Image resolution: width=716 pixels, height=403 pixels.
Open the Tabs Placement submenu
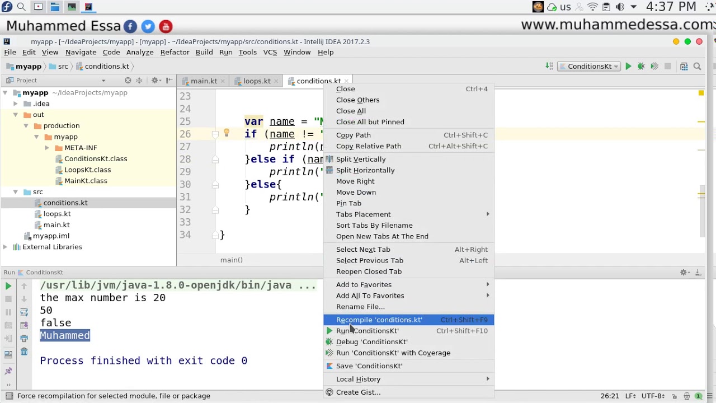click(x=408, y=214)
